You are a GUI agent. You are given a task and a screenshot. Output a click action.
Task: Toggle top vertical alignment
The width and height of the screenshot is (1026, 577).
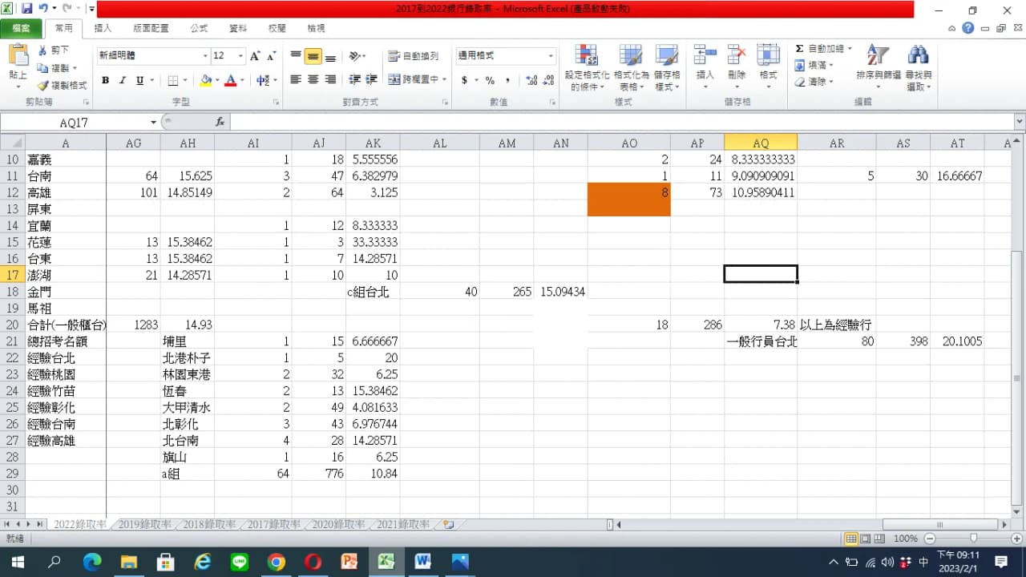click(x=296, y=56)
